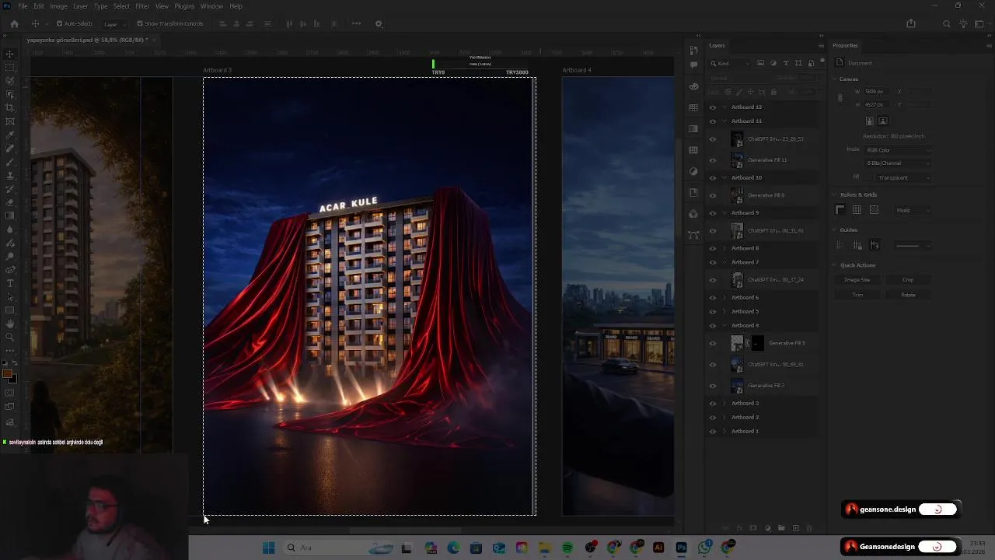Toggle visibility of Artboard 6
The width and height of the screenshot is (995, 560).
[x=713, y=298]
